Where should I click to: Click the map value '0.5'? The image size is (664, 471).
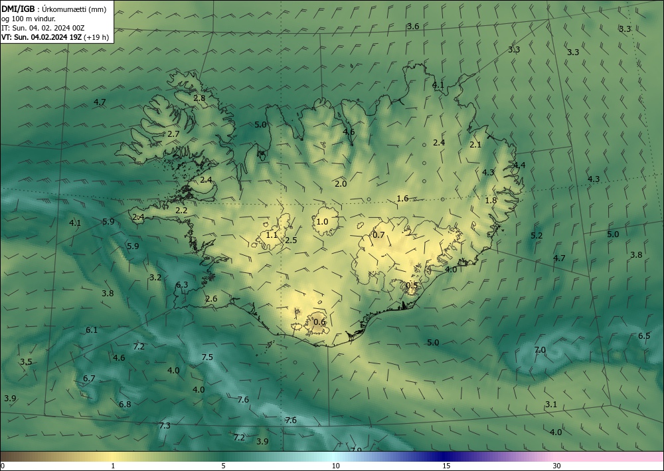412,286
